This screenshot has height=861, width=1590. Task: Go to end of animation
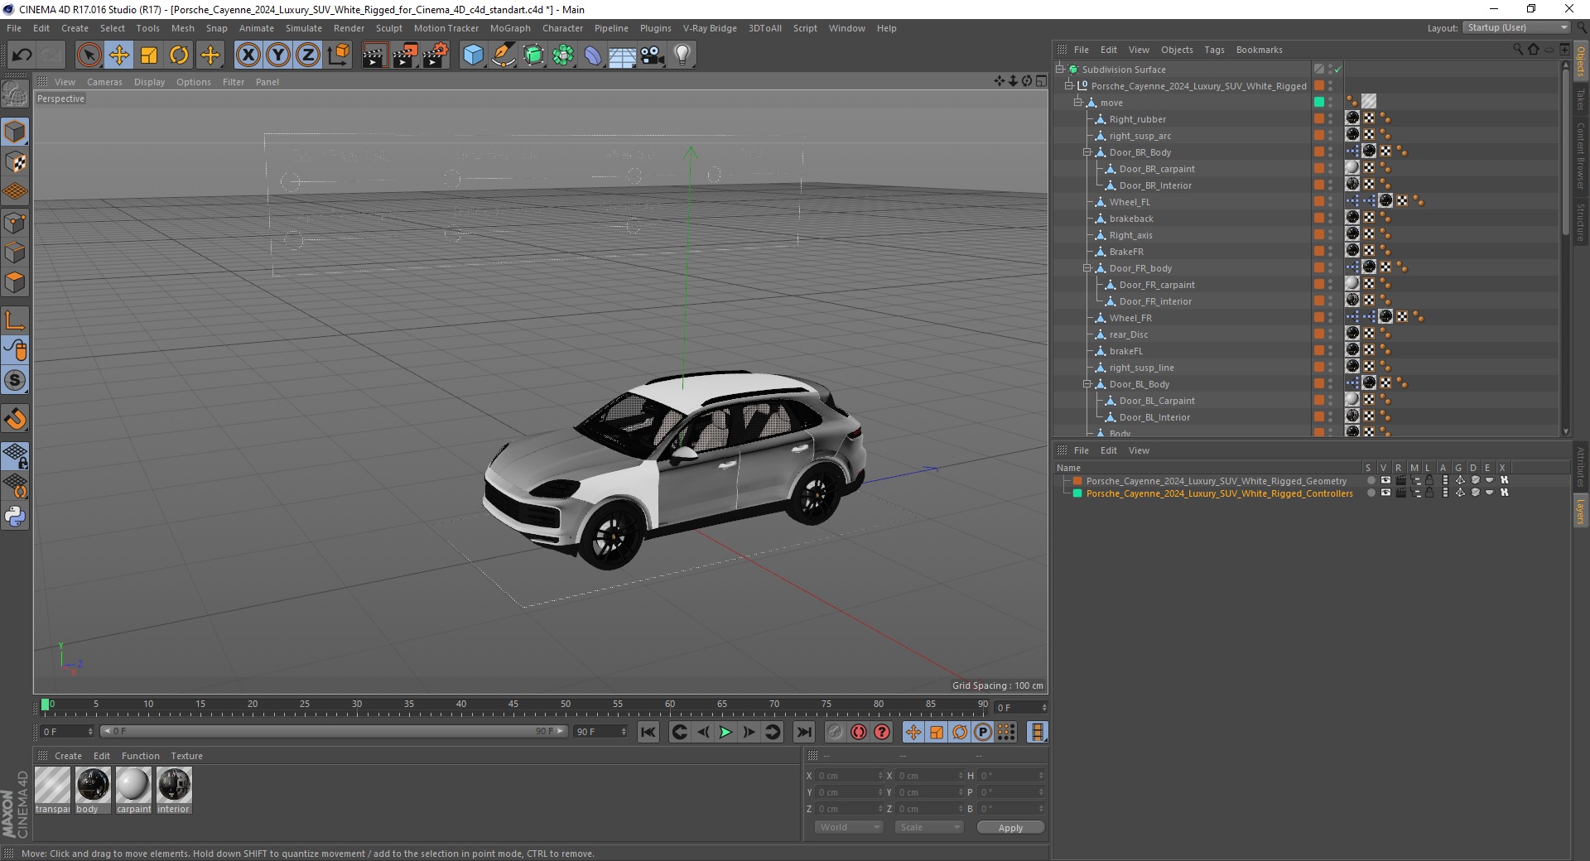click(803, 732)
